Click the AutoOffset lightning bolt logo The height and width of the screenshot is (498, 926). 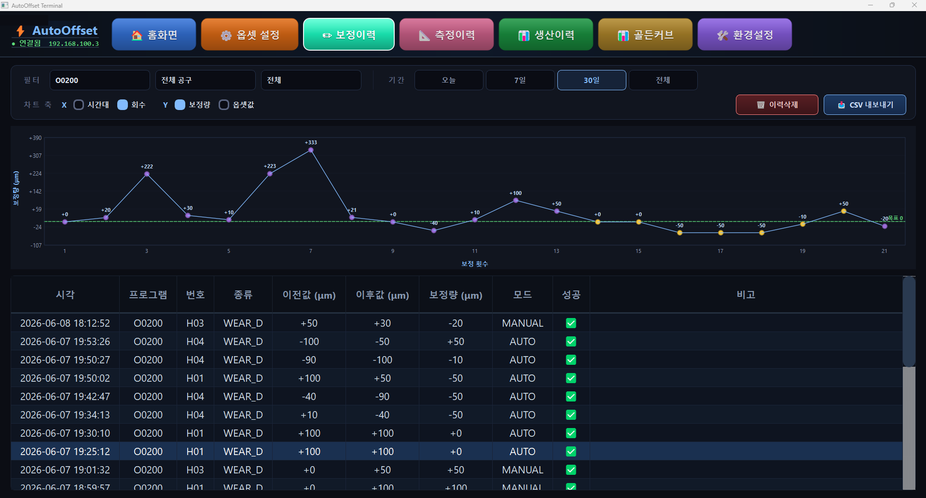(x=20, y=31)
